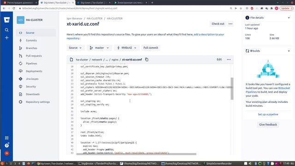Open the Bitbucket home logo
This screenshot has width=295, height=166.
tap(7, 20)
